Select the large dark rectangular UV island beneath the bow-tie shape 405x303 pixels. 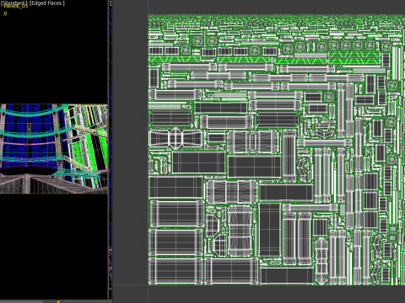point(199,162)
